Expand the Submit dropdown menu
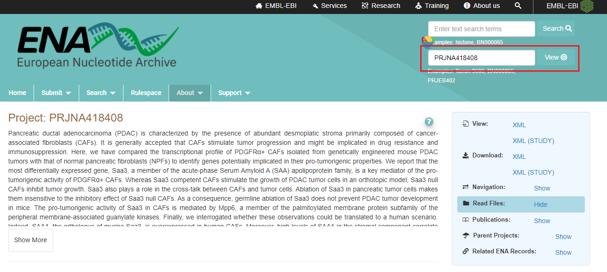This screenshot has width=607, height=272. click(56, 93)
